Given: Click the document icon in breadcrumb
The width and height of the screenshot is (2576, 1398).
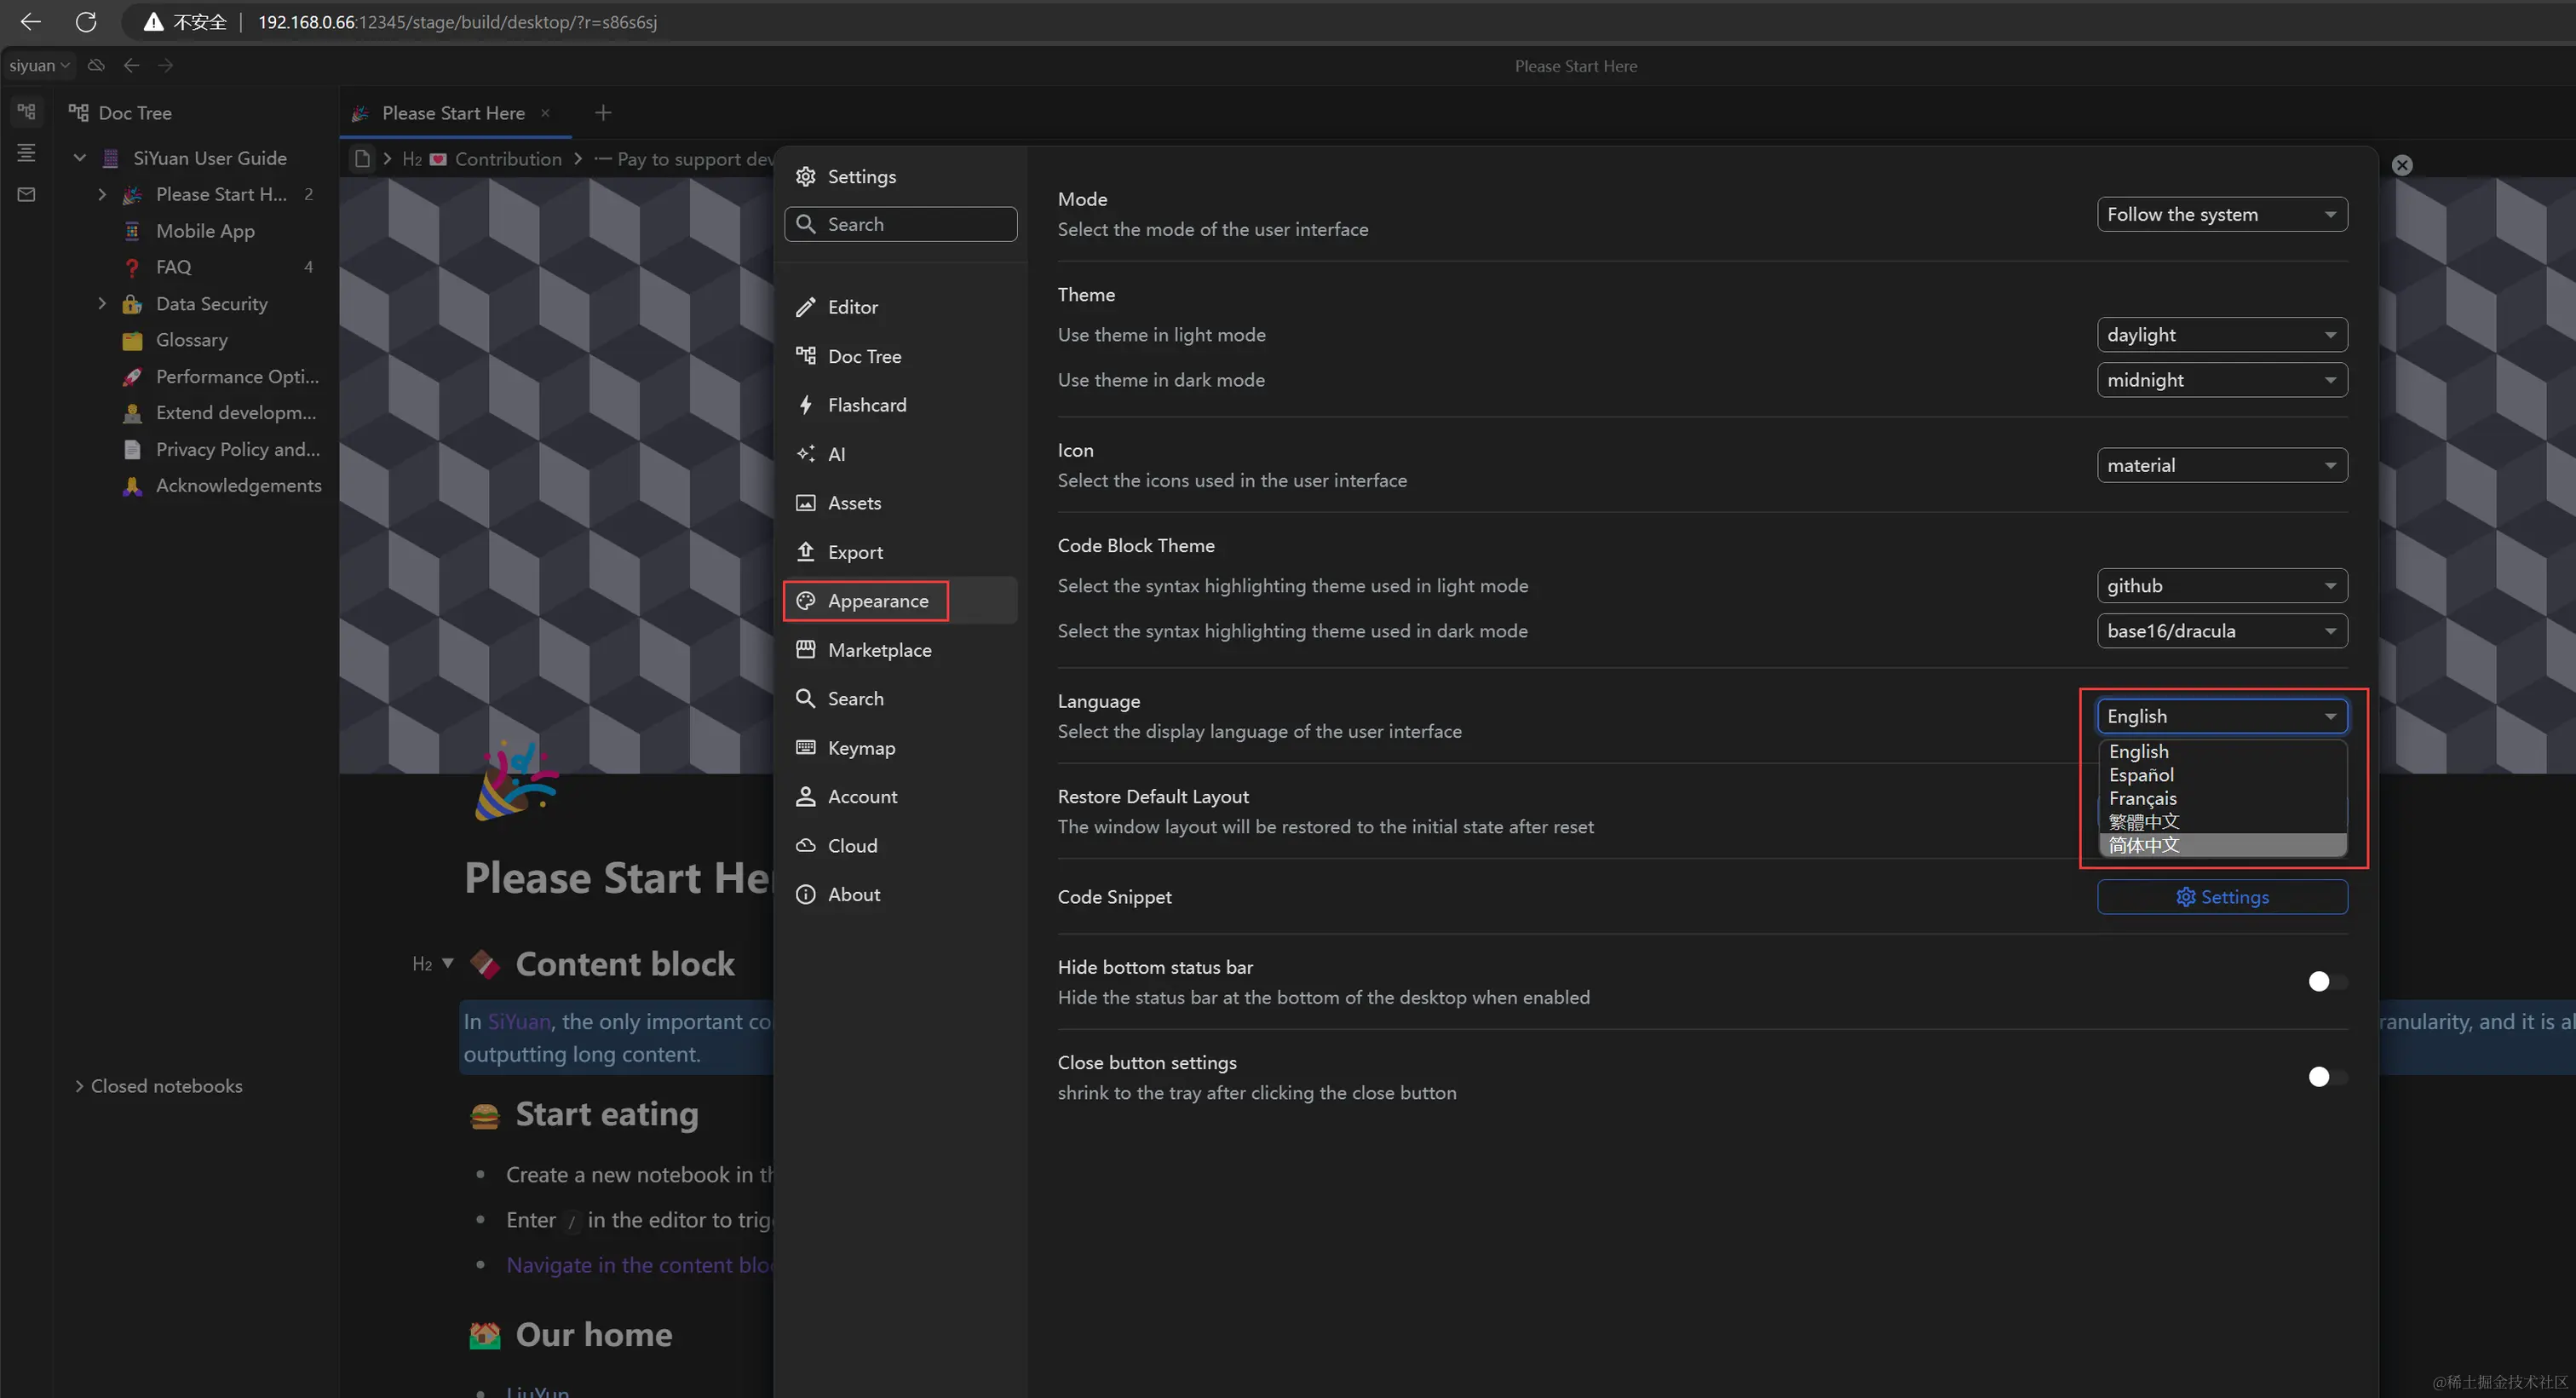Looking at the screenshot, I should click(362, 159).
